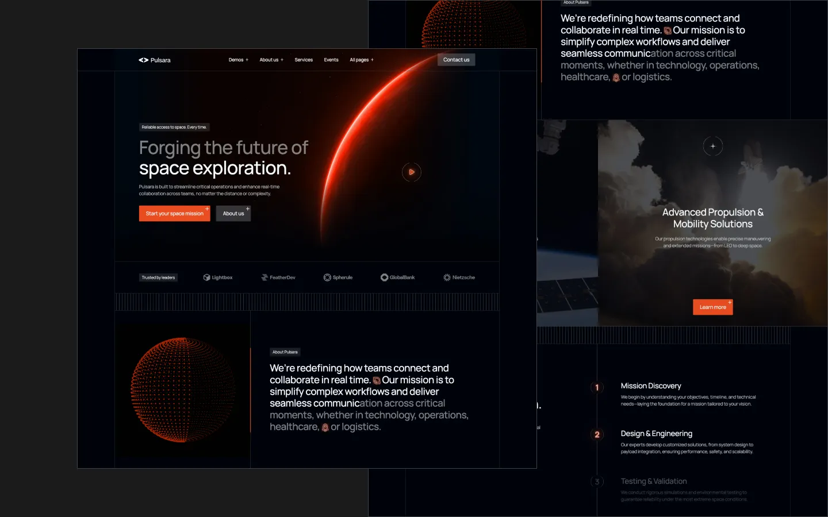This screenshot has height=517, width=828.
Task: Open the Services menu item
Action: click(304, 60)
